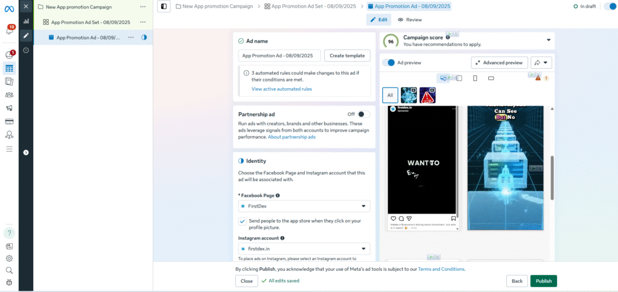Switch to the Review tab

click(x=410, y=20)
